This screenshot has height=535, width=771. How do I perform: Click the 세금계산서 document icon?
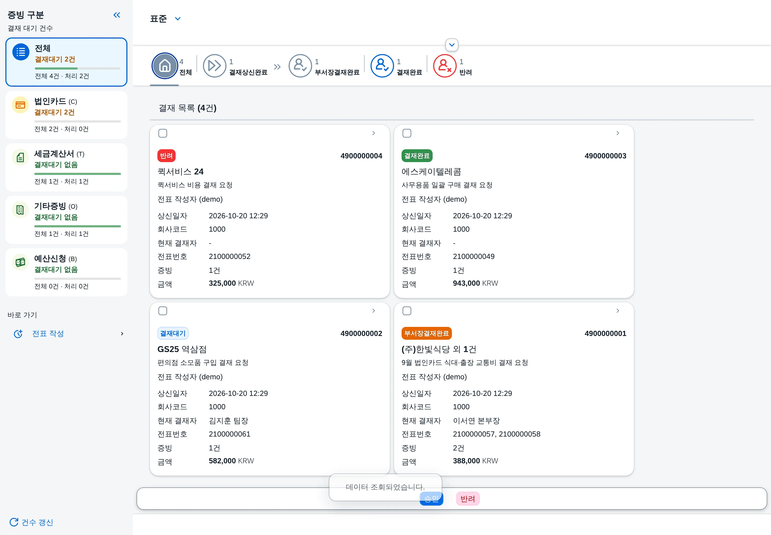(x=20, y=157)
